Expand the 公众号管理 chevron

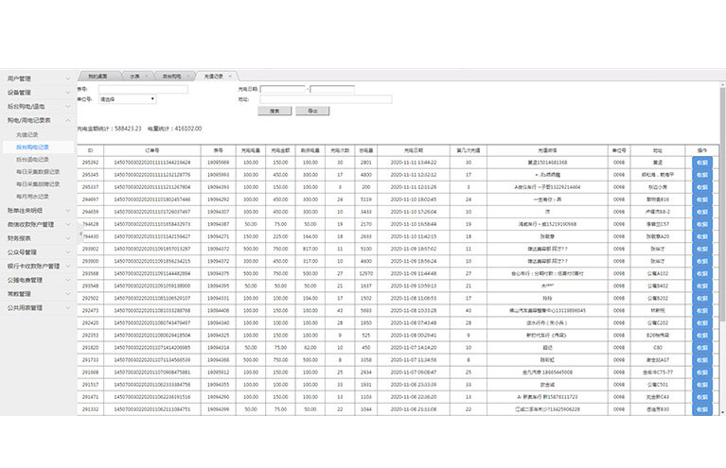click(x=68, y=252)
